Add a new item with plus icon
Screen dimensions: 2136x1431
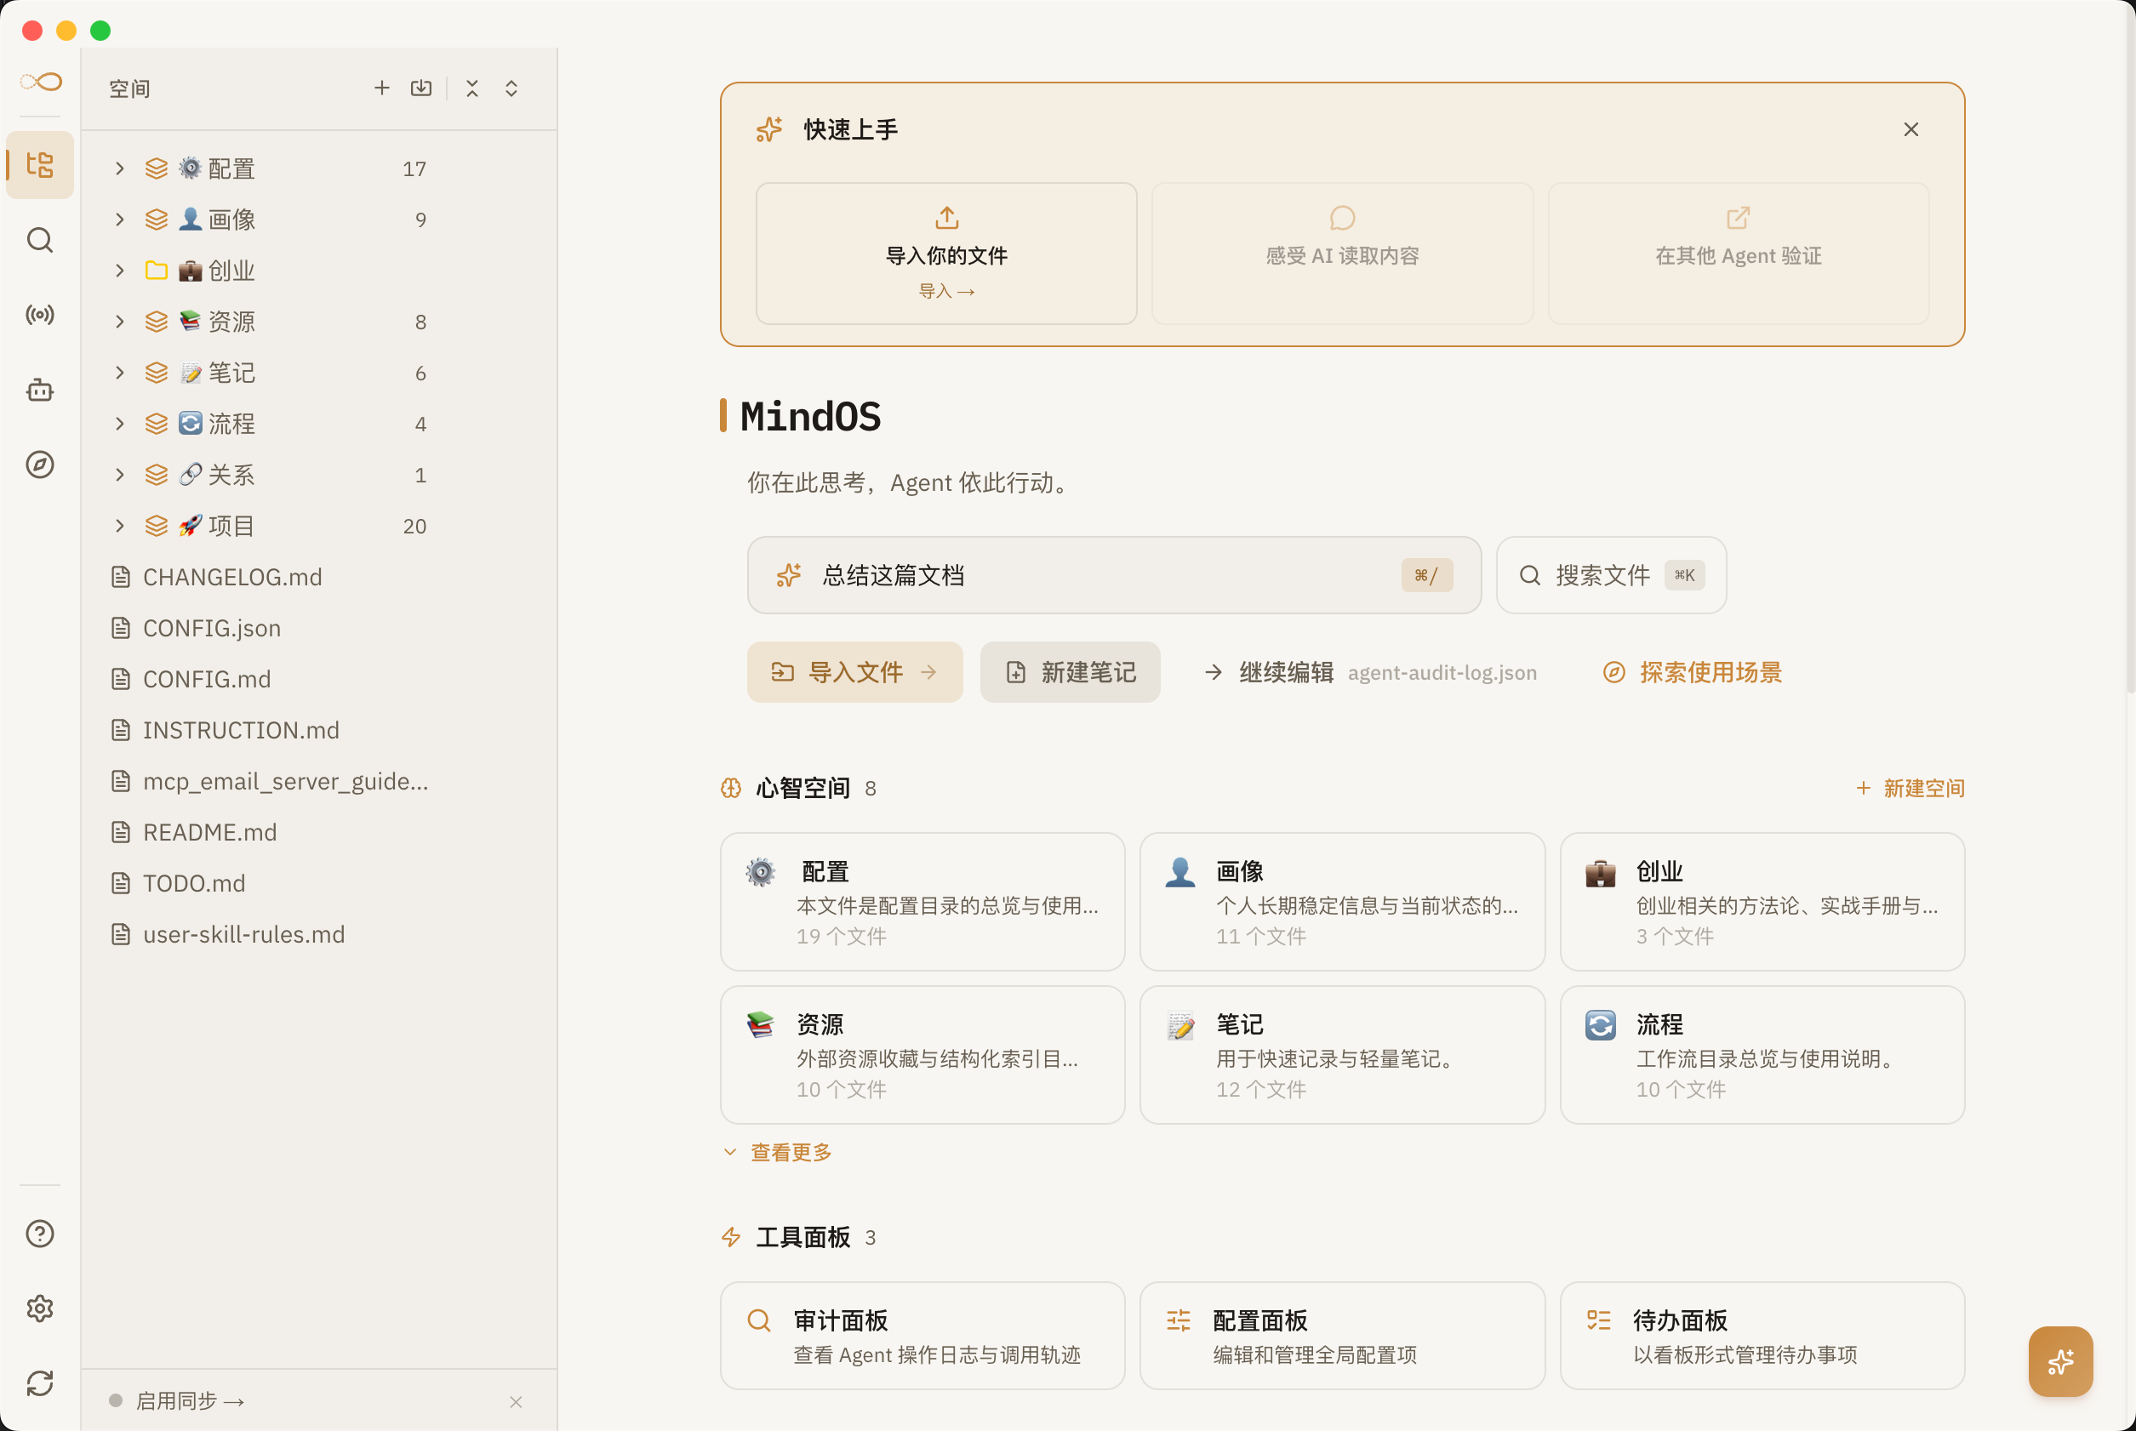(x=381, y=88)
